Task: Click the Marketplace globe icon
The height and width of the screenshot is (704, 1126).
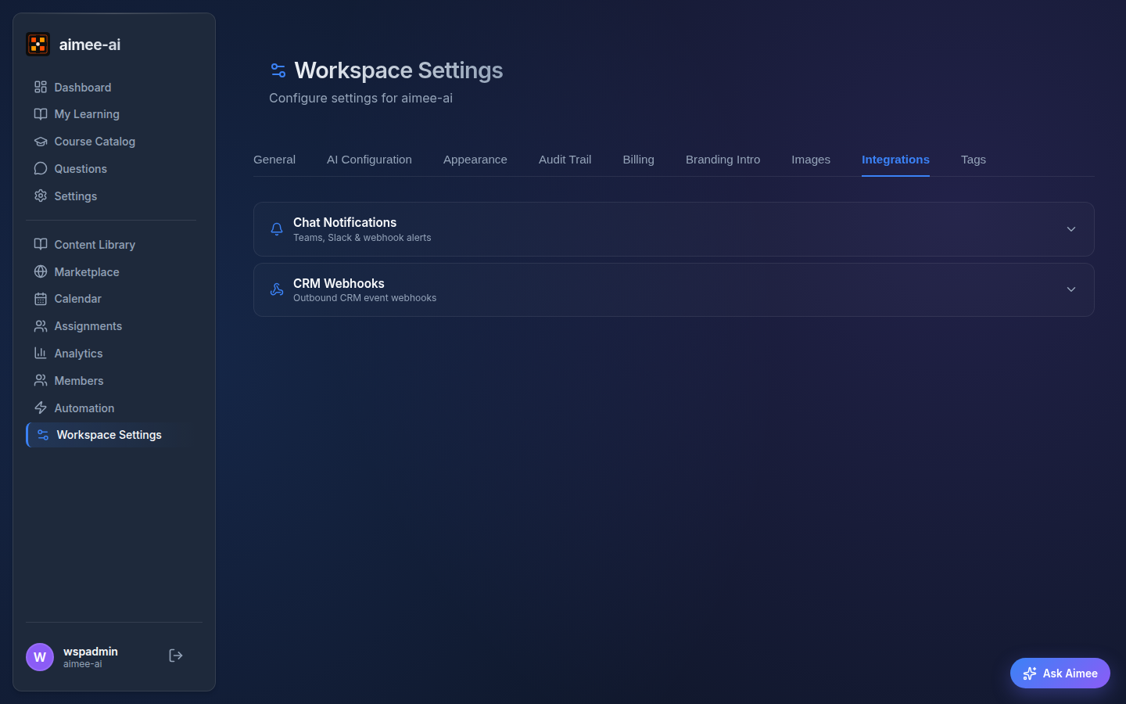Action: point(41,271)
